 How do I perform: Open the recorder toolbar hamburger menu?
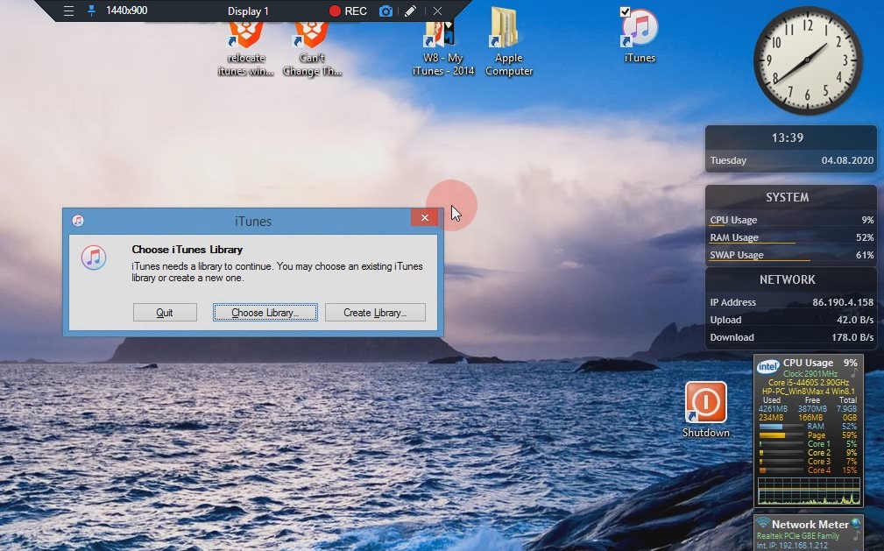pyautogui.click(x=69, y=11)
